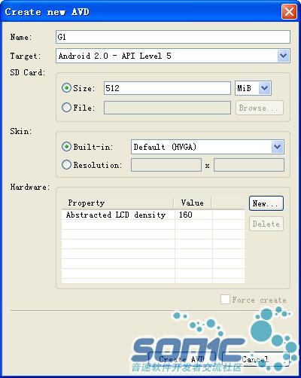This screenshot has height=378, width=301.
Task: Select the SD Card Size radio button
Action: click(66, 88)
